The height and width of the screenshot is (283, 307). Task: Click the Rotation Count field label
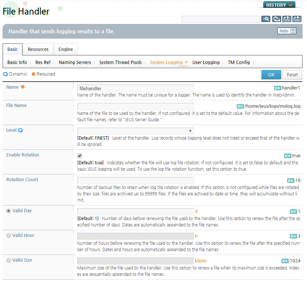(x=22, y=180)
